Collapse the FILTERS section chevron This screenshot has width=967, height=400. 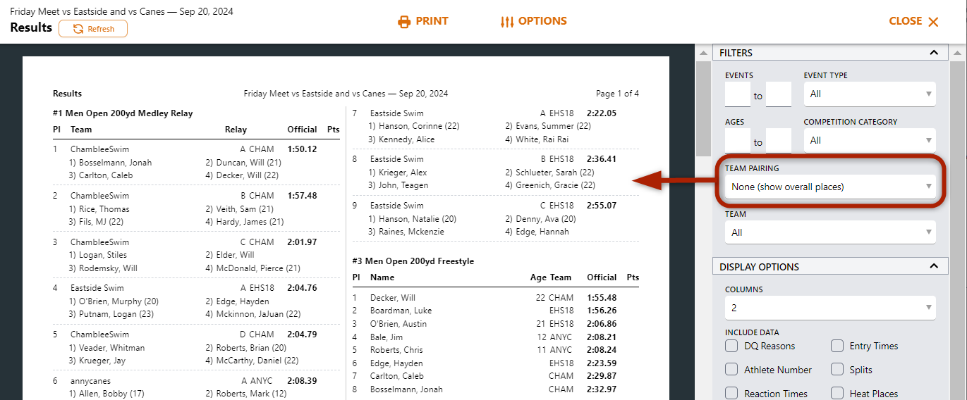coord(934,53)
